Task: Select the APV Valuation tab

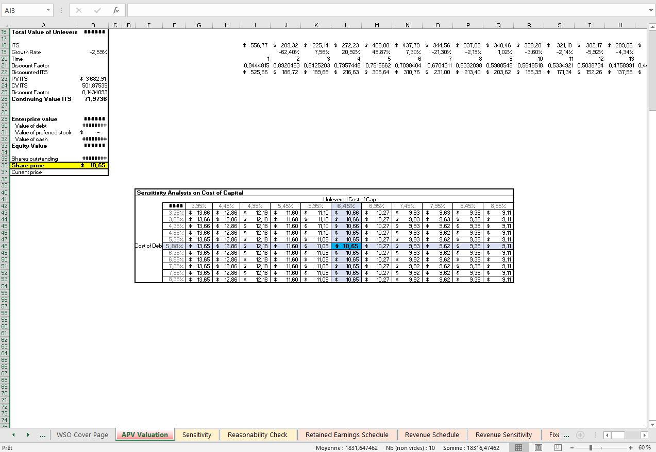Action: tap(145, 435)
